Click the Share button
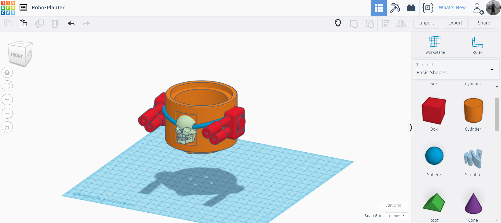The image size is (501, 223). click(484, 23)
